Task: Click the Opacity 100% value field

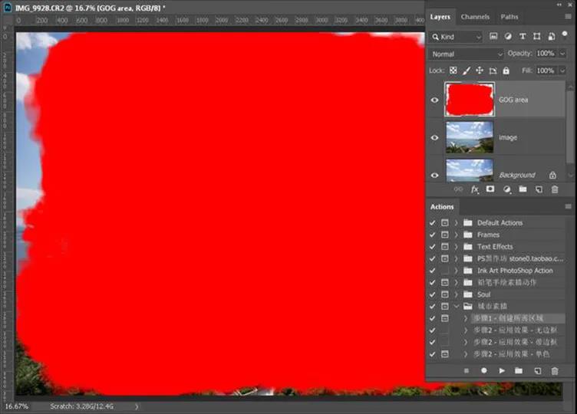Action: click(x=546, y=54)
